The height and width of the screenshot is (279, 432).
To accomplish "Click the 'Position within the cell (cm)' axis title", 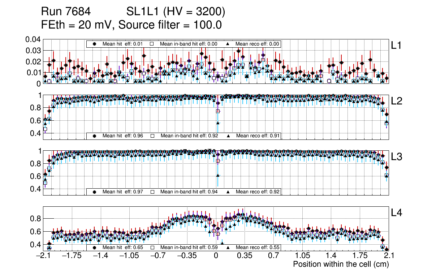I will (x=341, y=264).
